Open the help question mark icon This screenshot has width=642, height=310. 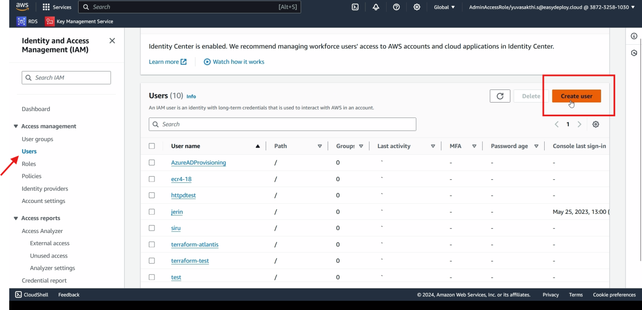point(396,7)
